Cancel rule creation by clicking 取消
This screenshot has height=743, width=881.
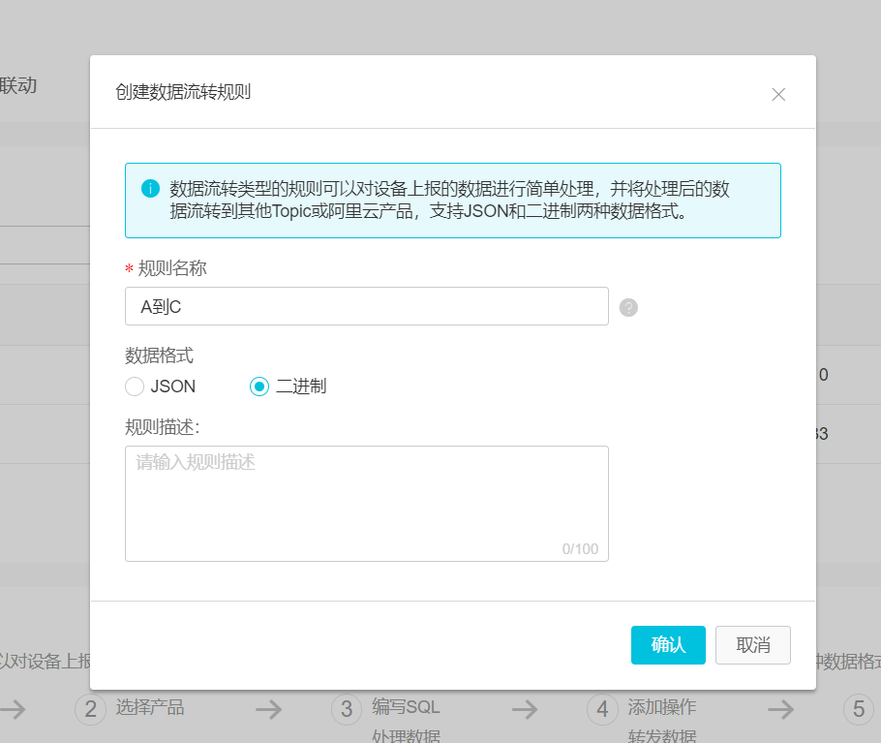pos(752,645)
